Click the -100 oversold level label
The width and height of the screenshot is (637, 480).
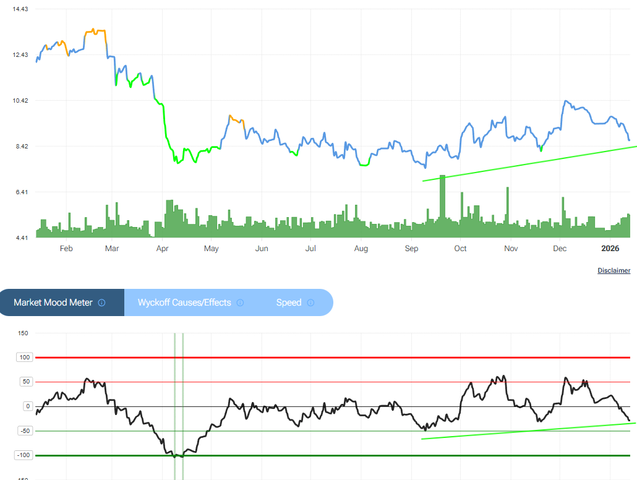click(x=24, y=455)
